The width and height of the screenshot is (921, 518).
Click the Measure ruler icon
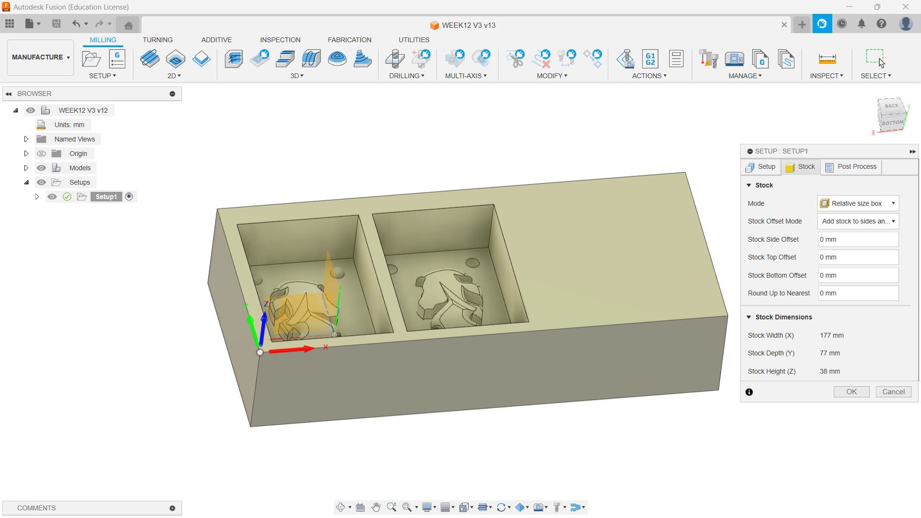(x=827, y=59)
